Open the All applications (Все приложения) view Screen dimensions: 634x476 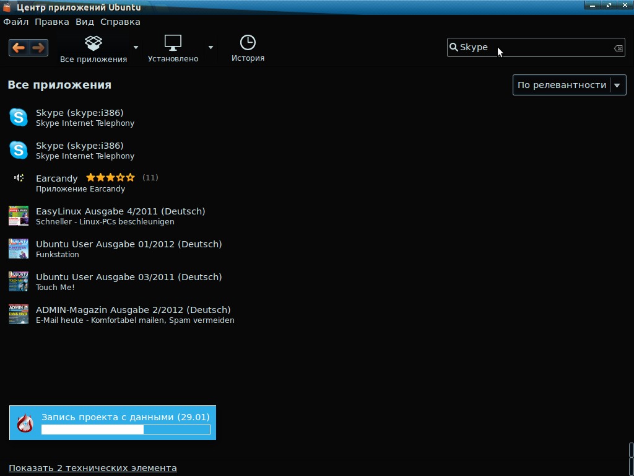[93, 49]
